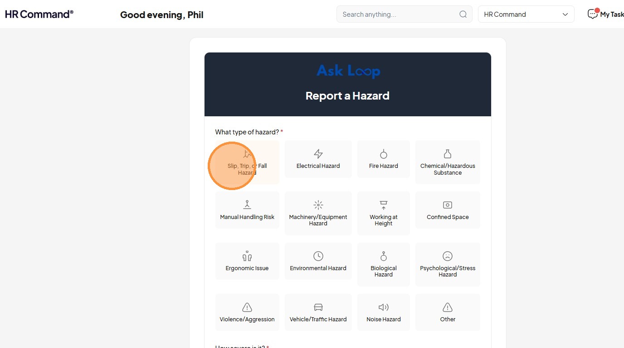Select the Manual Handling Risk icon
The height and width of the screenshot is (348, 624).
point(247,205)
